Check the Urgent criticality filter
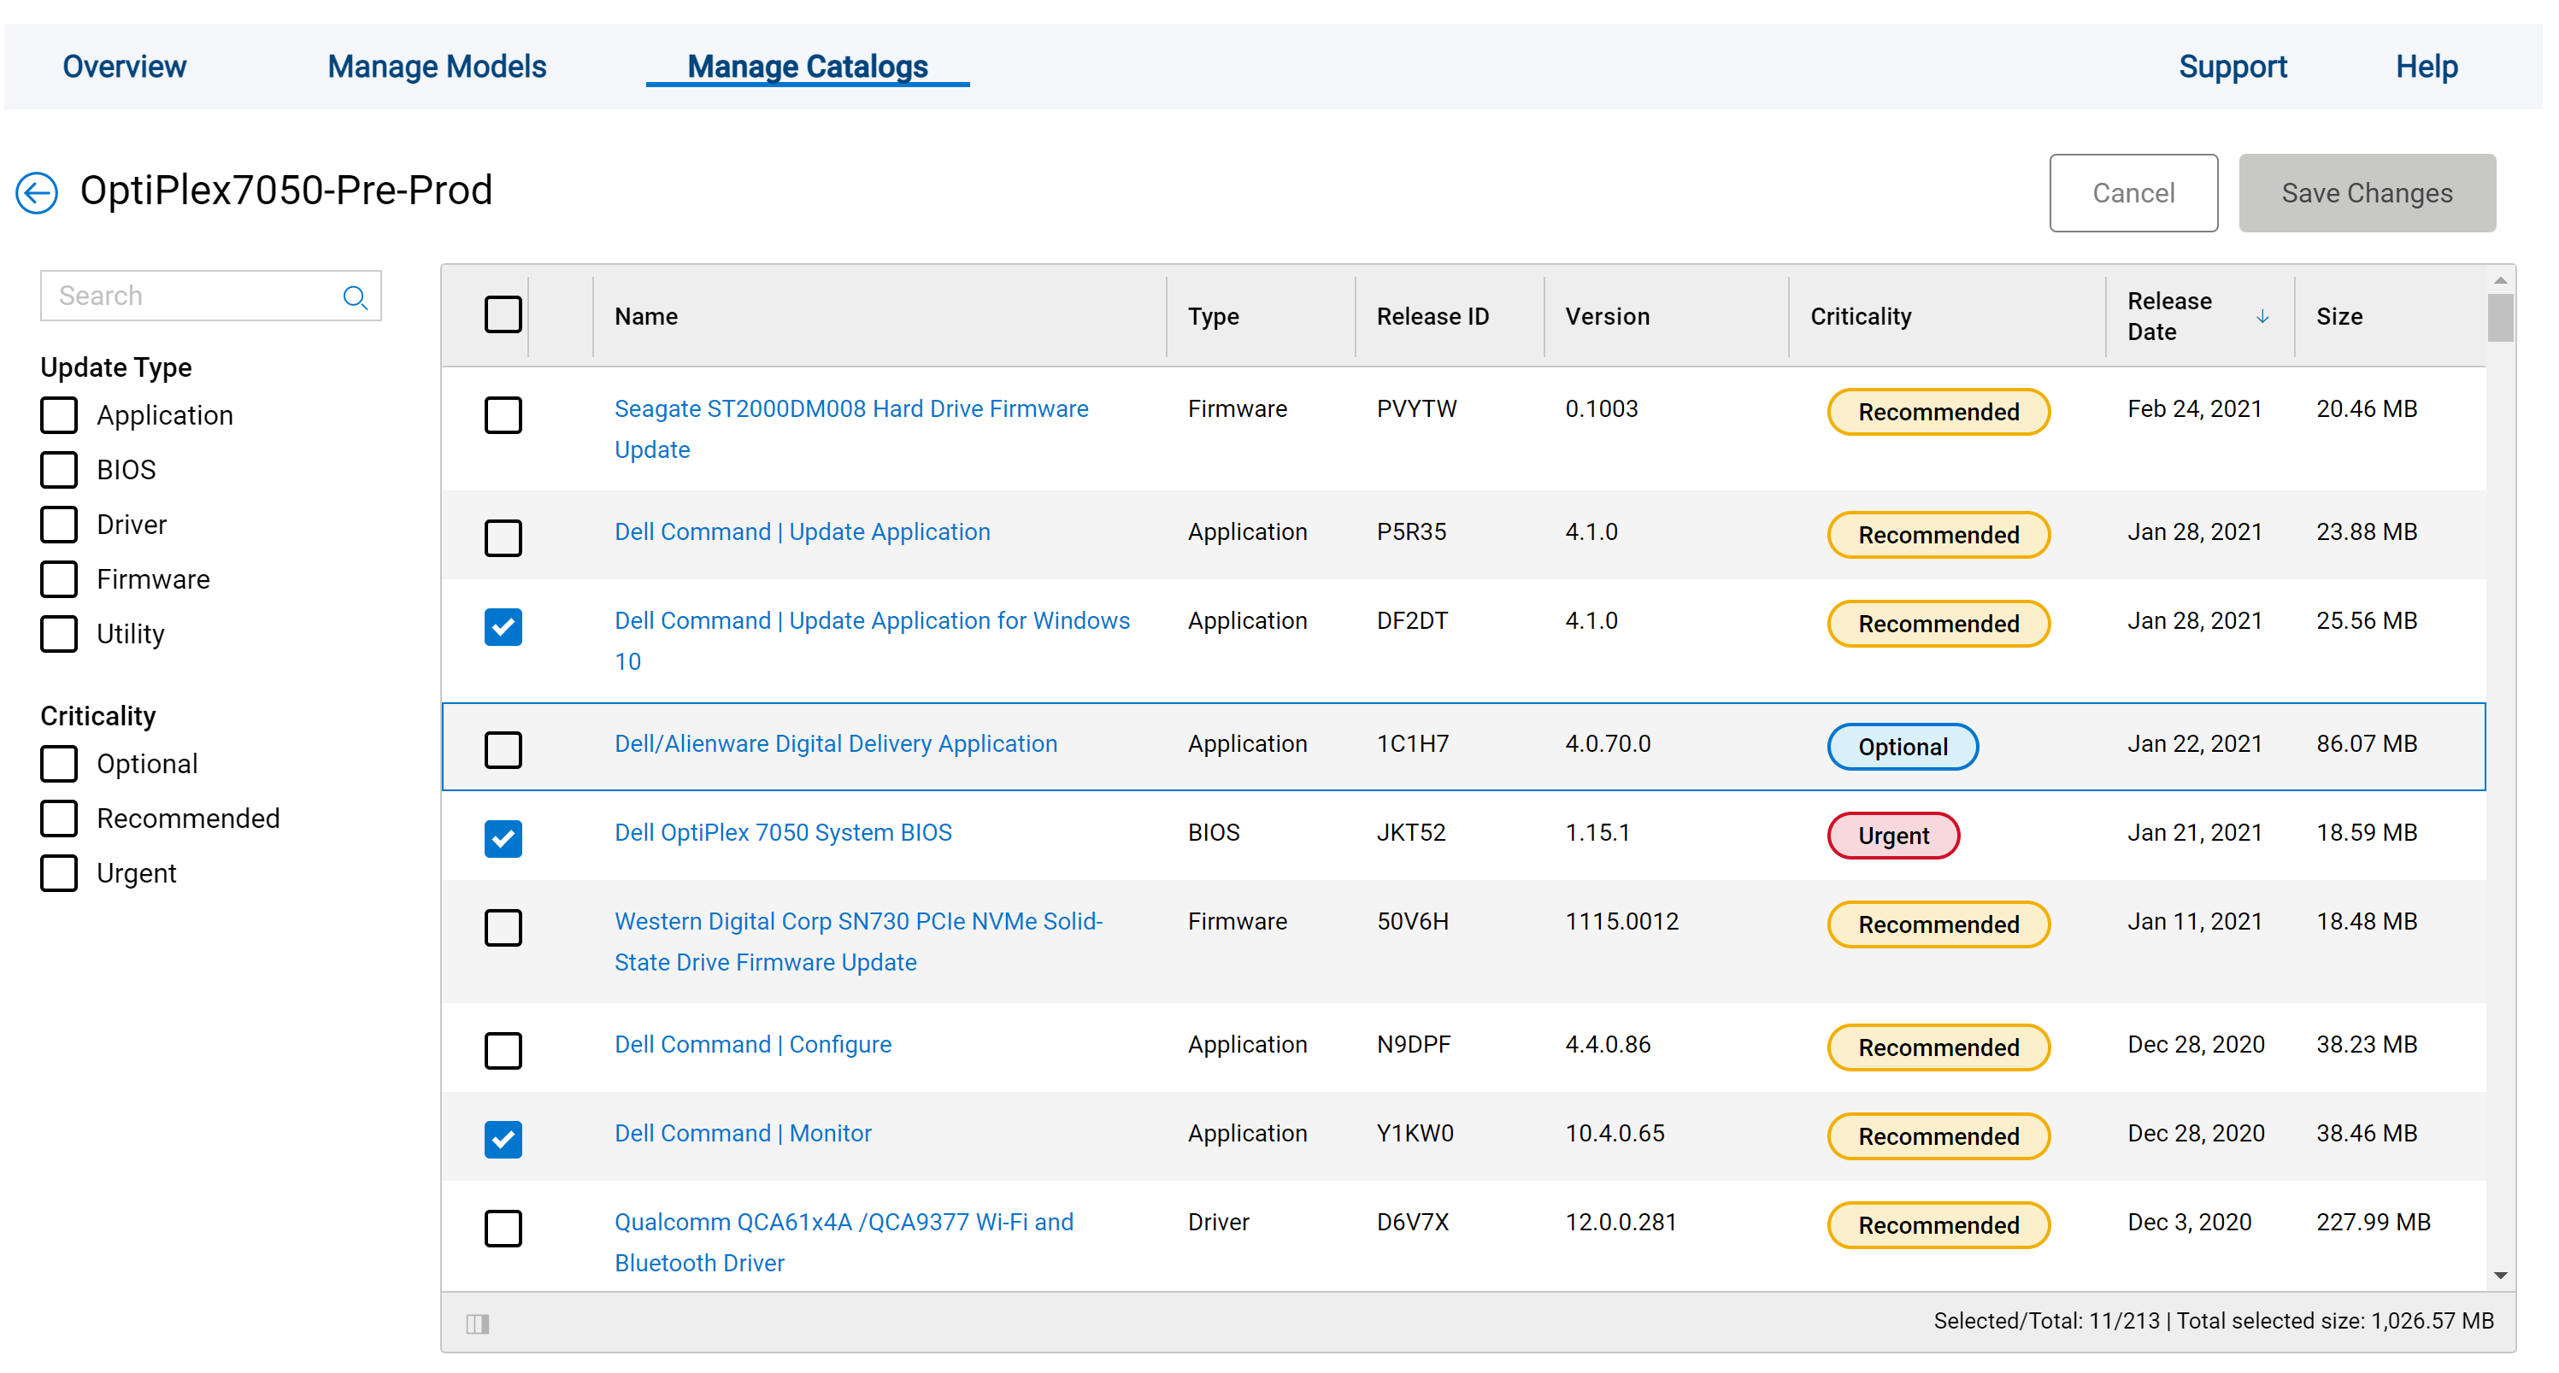Image resolution: width=2559 pixels, height=1373 pixels. (x=60, y=872)
